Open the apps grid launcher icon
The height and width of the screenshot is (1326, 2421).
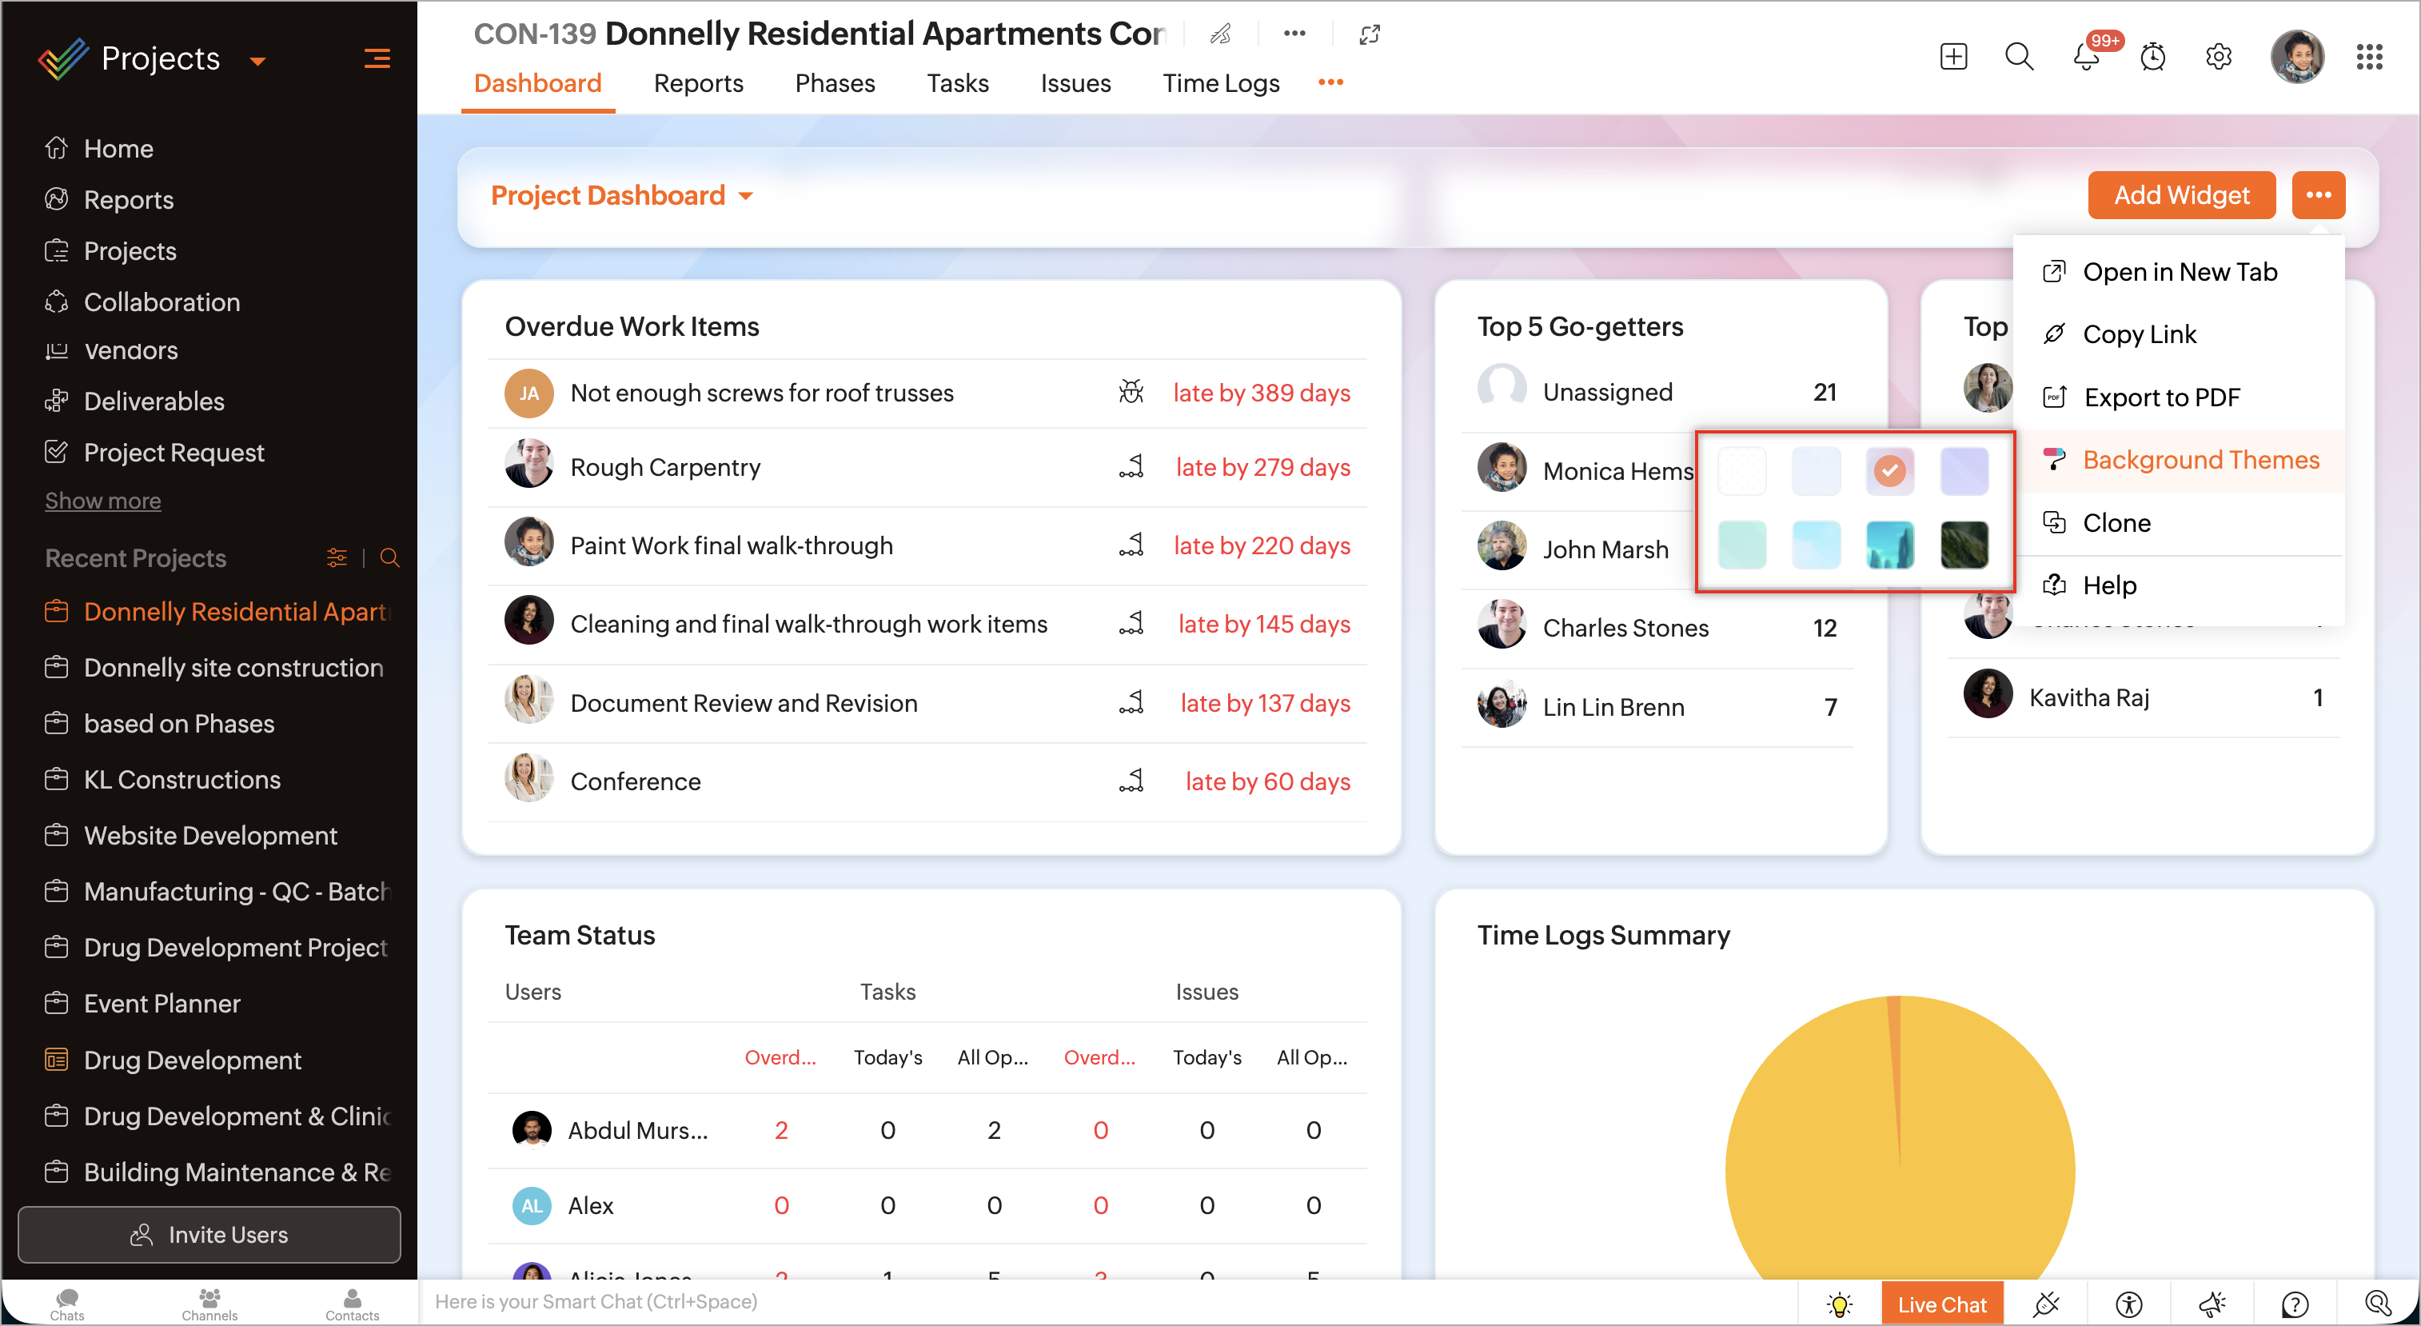(2368, 58)
